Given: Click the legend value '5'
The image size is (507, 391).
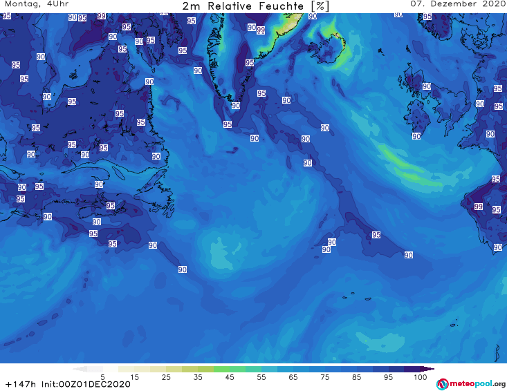Looking at the screenshot, I should click(102, 377).
